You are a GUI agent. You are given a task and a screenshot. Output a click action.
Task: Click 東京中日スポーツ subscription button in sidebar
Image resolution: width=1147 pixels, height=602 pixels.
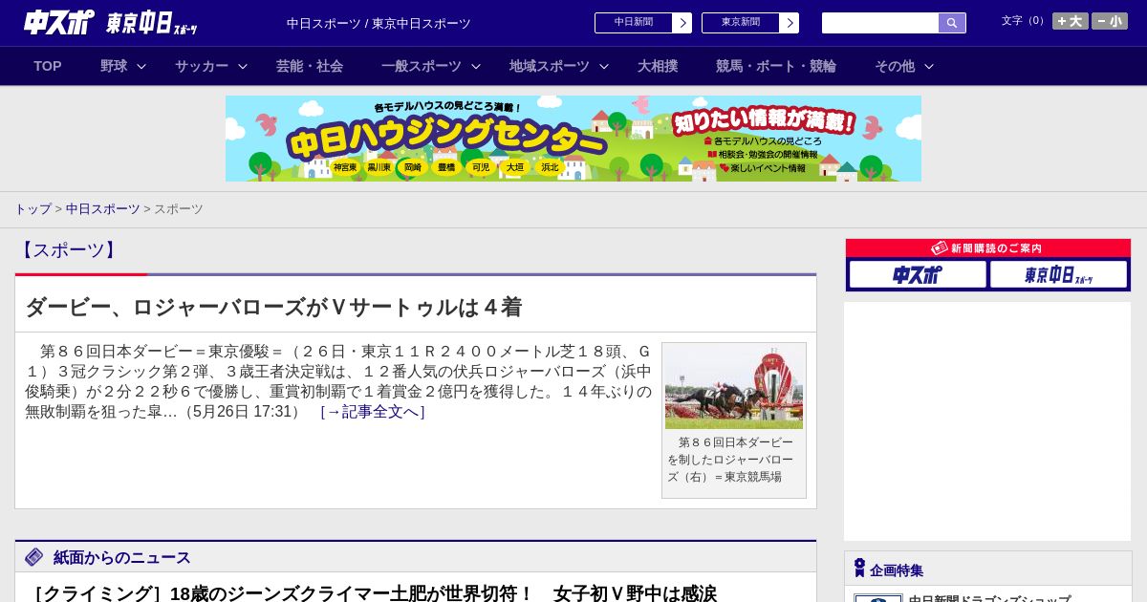click(1058, 274)
